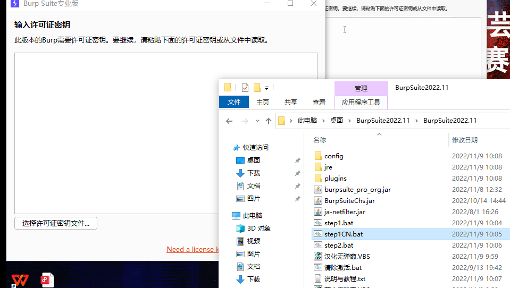Select the BurpSuiteChs.jar file icon

tap(318, 200)
